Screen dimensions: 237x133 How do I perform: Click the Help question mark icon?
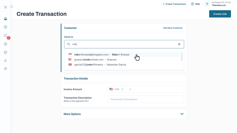click(192, 4)
